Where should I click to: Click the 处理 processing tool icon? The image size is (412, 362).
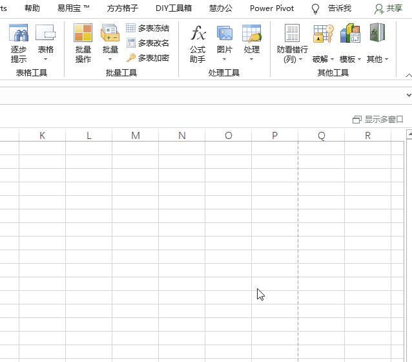coord(252,33)
